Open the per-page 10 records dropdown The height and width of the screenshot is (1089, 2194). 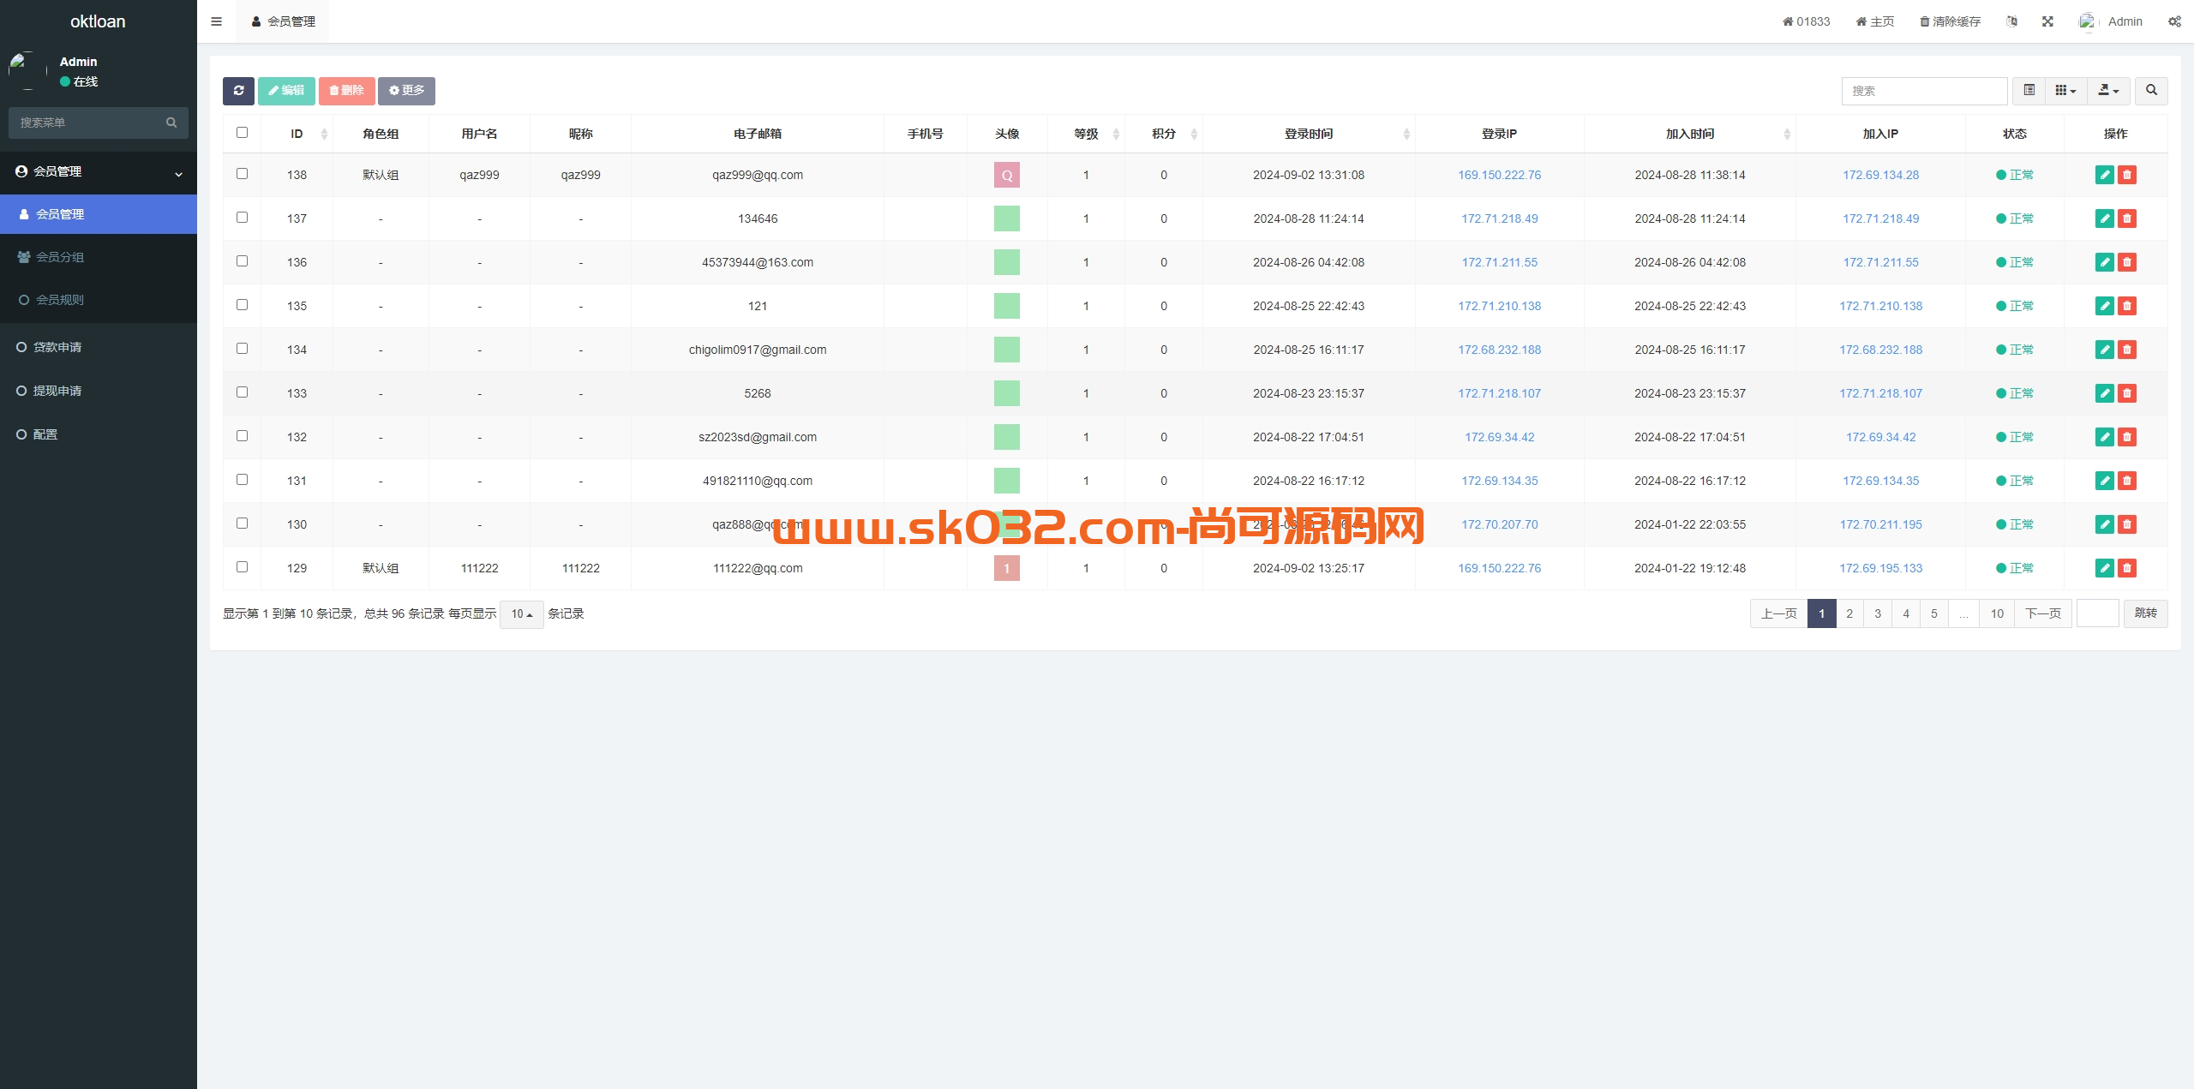pyautogui.click(x=522, y=614)
